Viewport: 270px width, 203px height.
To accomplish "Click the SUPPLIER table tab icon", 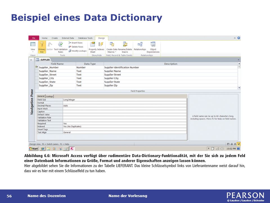I will click(37, 60).
